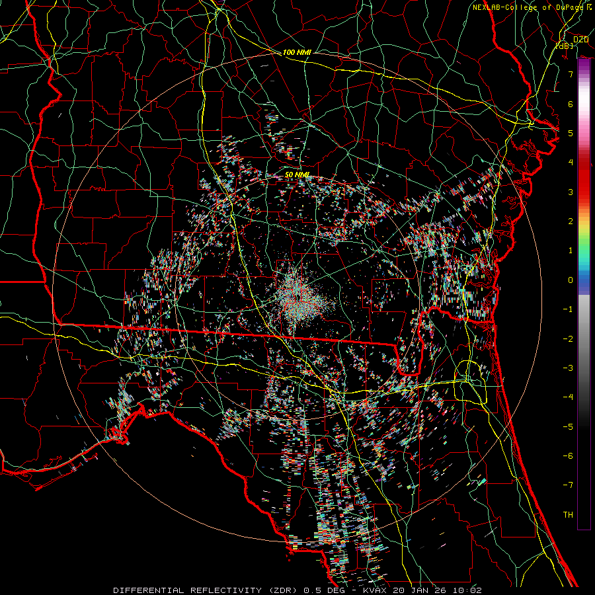Click the DIFFERENTIAL REFLECTIVITY caption text
The height and width of the screenshot is (595, 595).
point(188,590)
